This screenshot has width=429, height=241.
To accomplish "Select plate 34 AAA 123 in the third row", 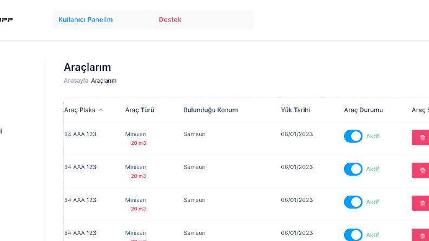I will [80, 200].
